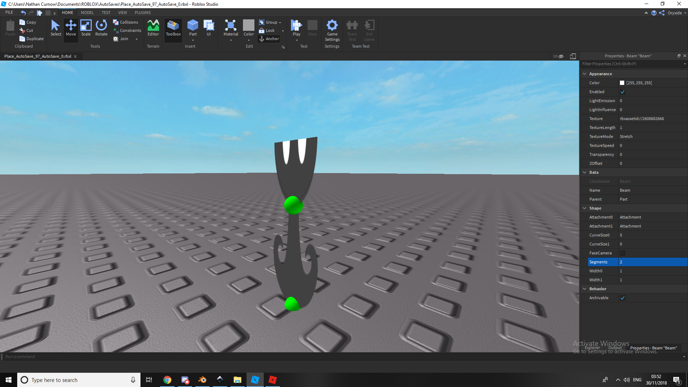Select the Move tool
Viewport: 688px width, 387px height.
pyautogui.click(x=71, y=28)
